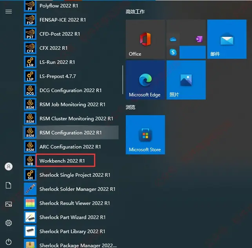Open Settings gear icon
252x248 pixels.
[x=9, y=223]
